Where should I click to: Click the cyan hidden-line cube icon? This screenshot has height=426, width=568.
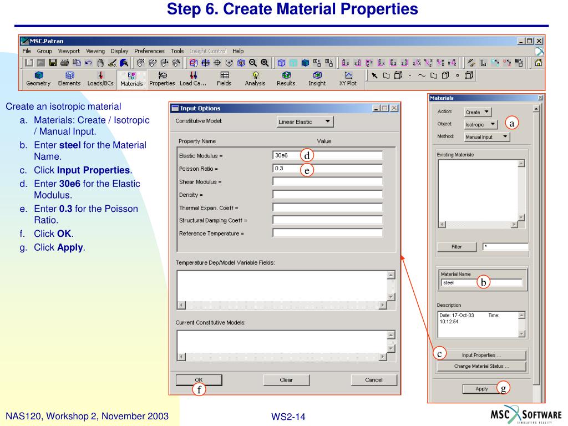click(x=293, y=63)
